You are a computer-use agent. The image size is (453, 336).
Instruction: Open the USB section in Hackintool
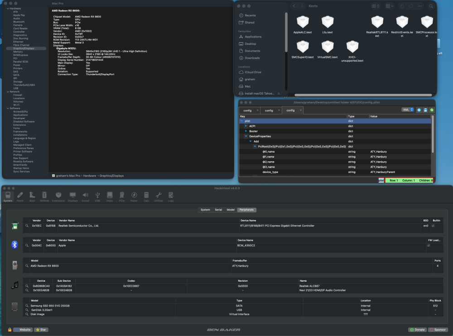point(97,197)
